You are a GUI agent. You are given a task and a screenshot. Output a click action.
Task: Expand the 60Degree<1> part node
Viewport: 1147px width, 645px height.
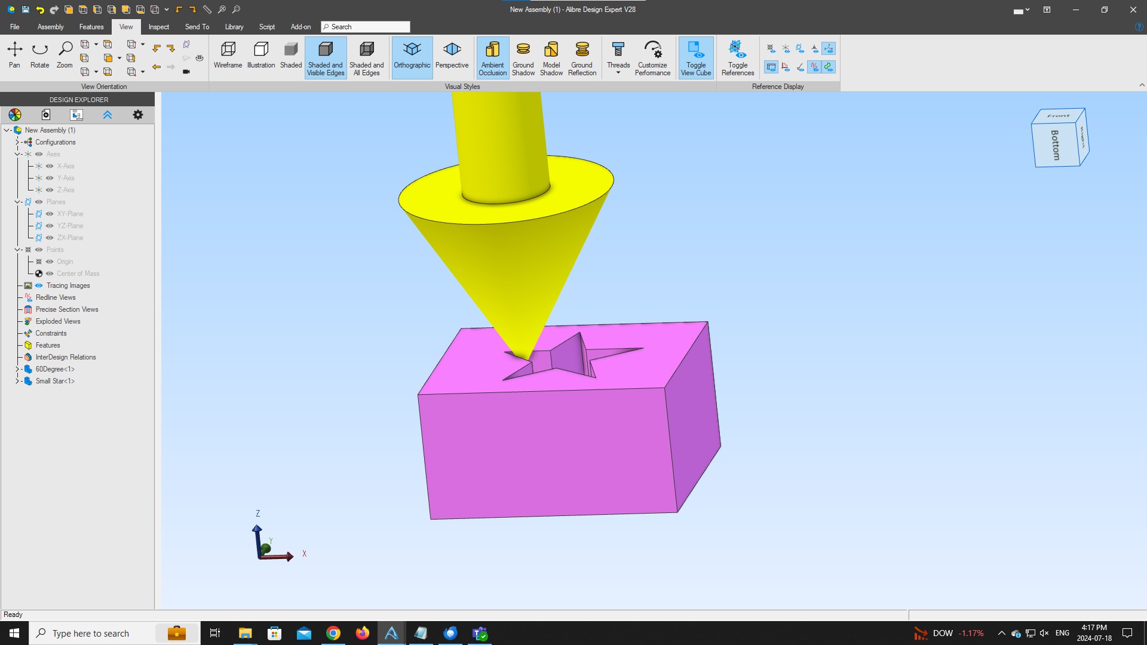coord(17,369)
